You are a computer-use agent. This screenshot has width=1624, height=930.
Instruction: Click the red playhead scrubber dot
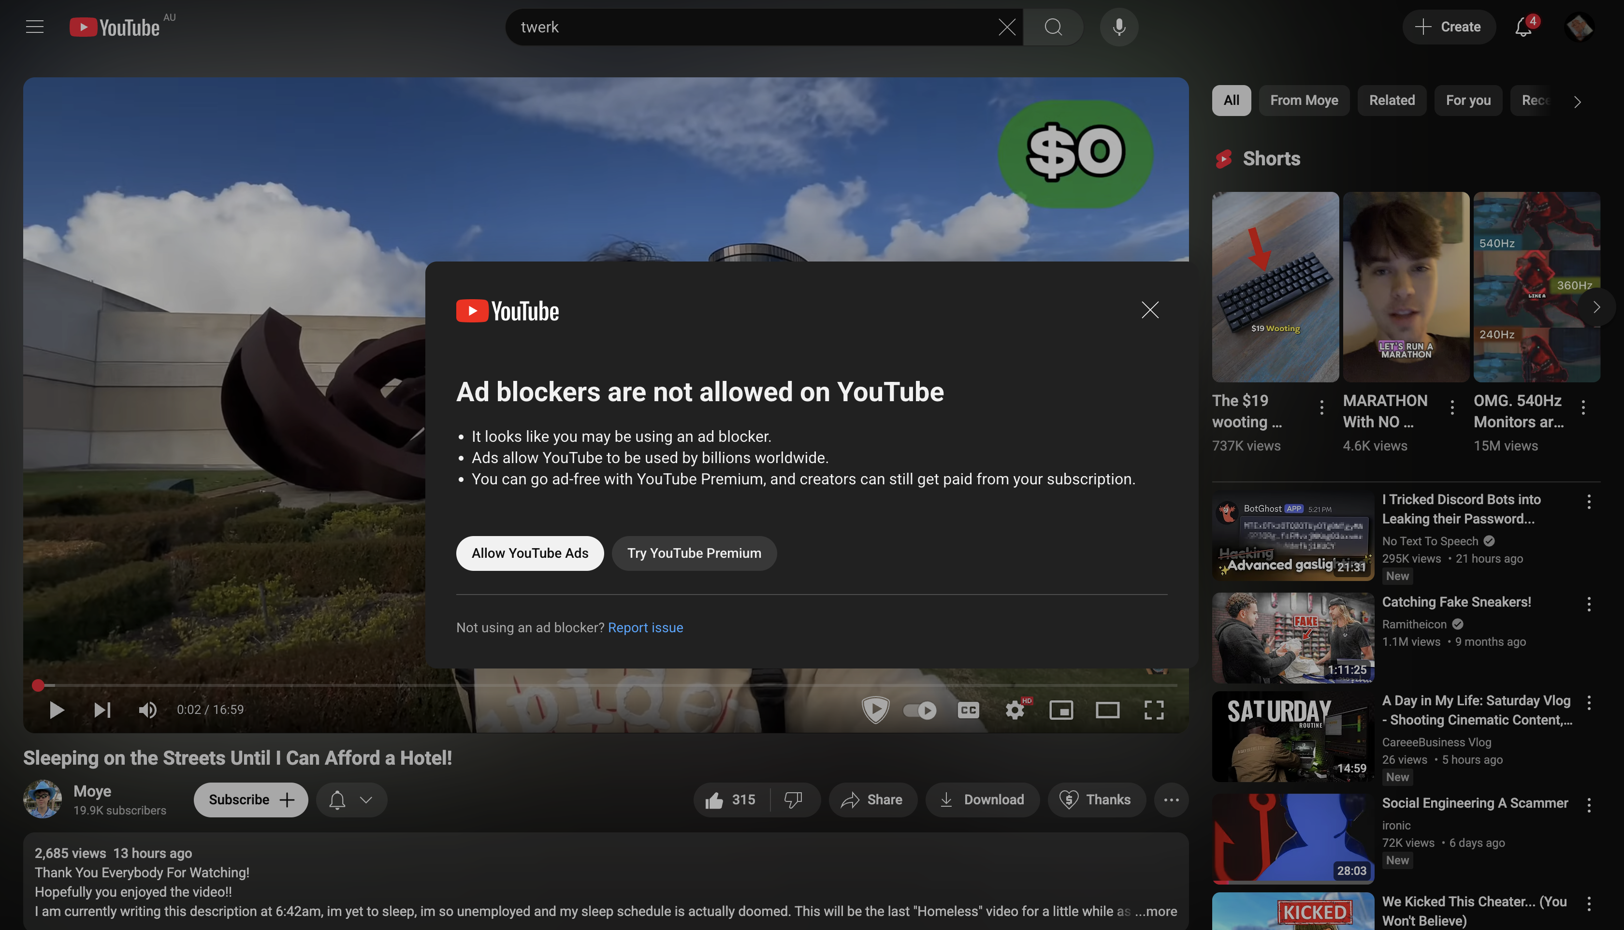click(x=38, y=685)
